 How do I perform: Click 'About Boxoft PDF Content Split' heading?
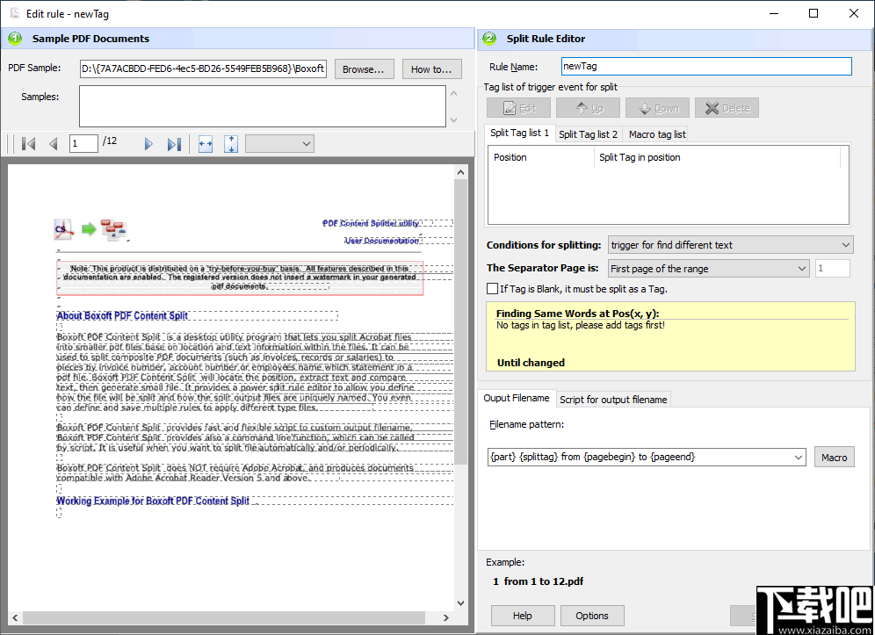coord(122,316)
